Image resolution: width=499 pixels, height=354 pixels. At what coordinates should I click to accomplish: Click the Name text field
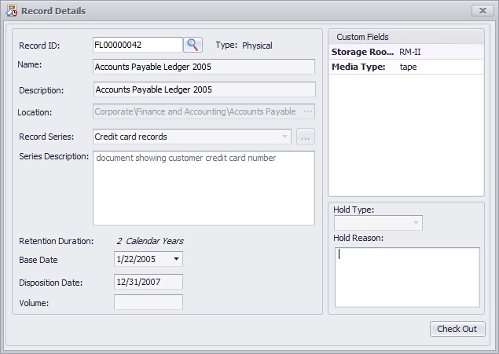point(204,67)
